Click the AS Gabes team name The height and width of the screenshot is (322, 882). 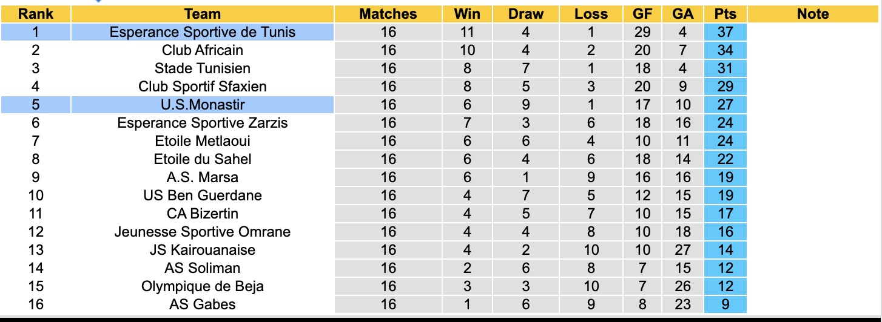(203, 304)
